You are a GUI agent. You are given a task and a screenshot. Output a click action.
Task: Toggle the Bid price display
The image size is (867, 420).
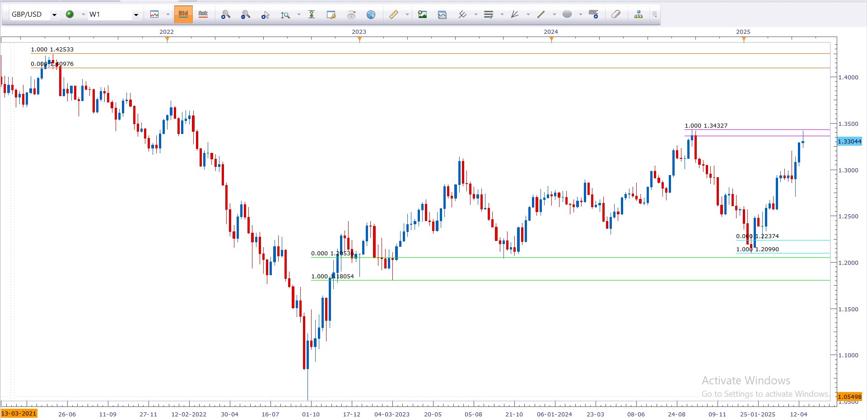click(x=183, y=14)
